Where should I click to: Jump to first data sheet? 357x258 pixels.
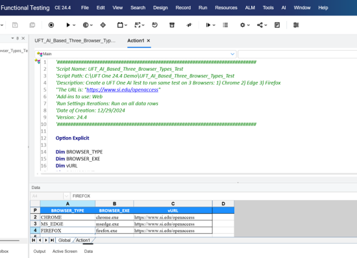34,240
